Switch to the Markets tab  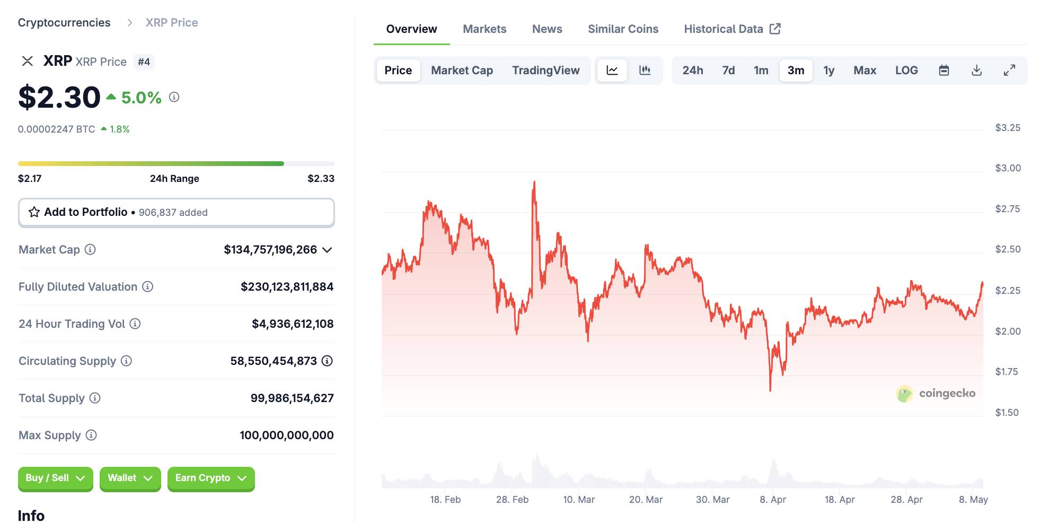484,29
